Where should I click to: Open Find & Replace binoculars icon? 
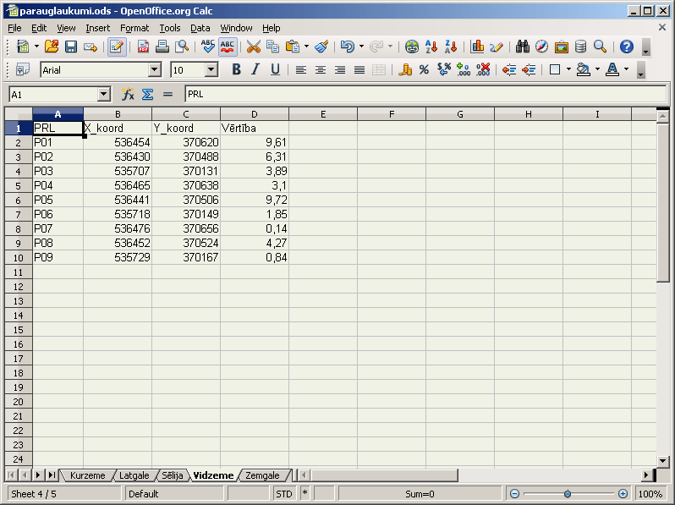(x=523, y=47)
